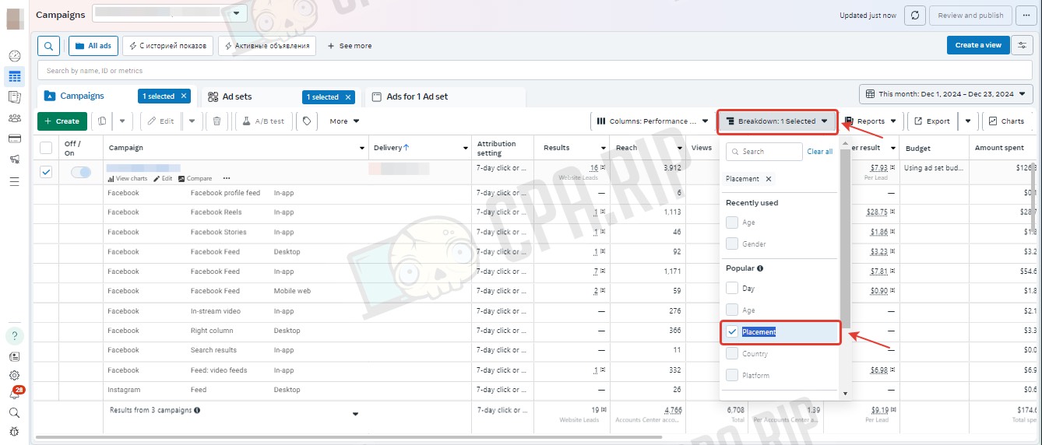Uncheck the Placement breakdown checkbox

[732, 332]
